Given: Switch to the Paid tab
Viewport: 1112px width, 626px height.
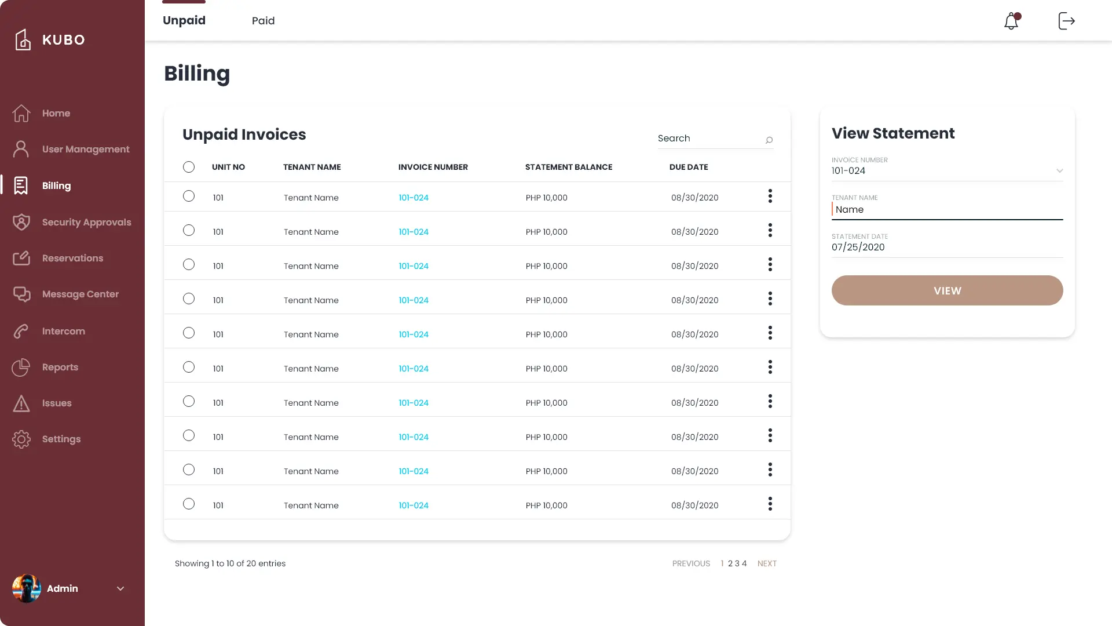Looking at the screenshot, I should coord(263,21).
